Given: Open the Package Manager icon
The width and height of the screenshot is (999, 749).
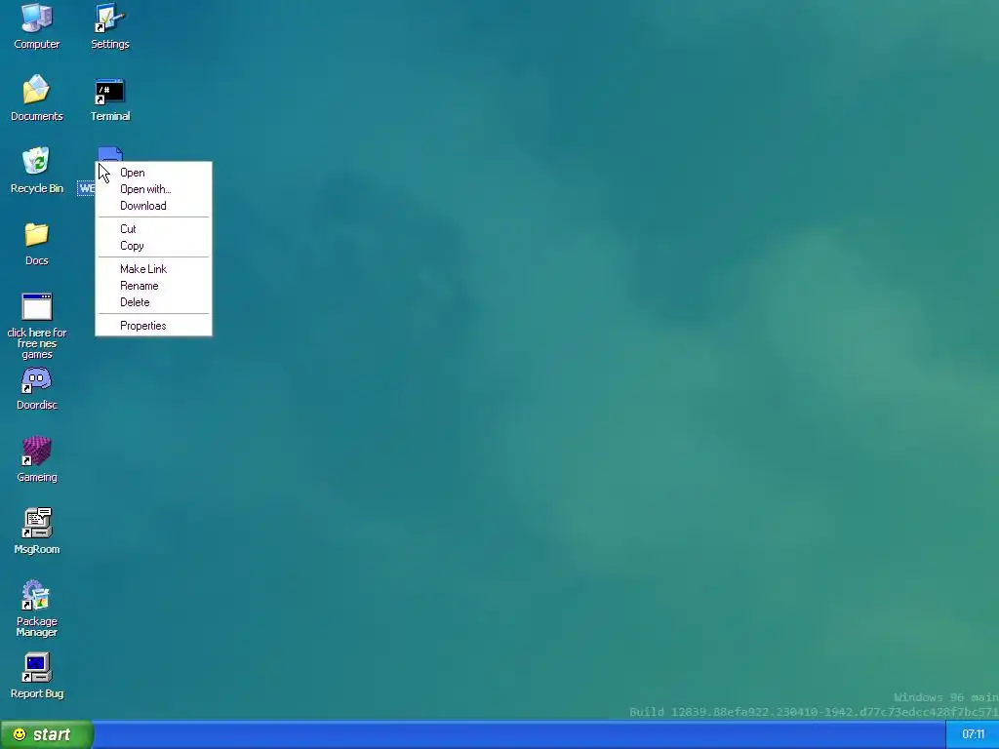Looking at the screenshot, I should 36,595.
